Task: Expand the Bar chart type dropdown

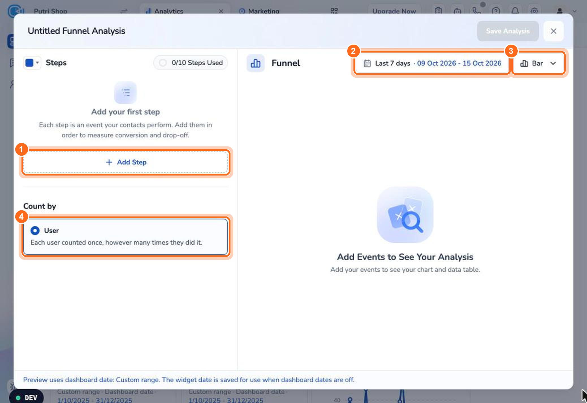Action: [x=538, y=63]
